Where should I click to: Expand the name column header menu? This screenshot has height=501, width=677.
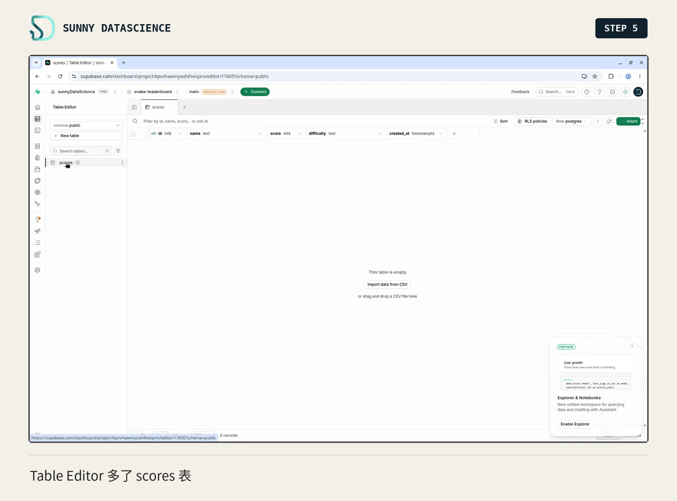[261, 134]
